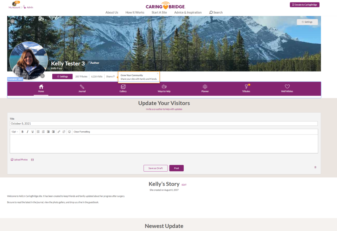Open the Gallery tab
The width and height of the screenshot is (337, 231).
tap(123, 89)
